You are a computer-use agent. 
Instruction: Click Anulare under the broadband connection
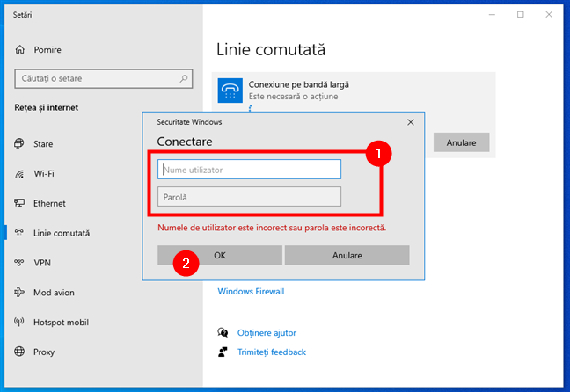click(460, 142)
